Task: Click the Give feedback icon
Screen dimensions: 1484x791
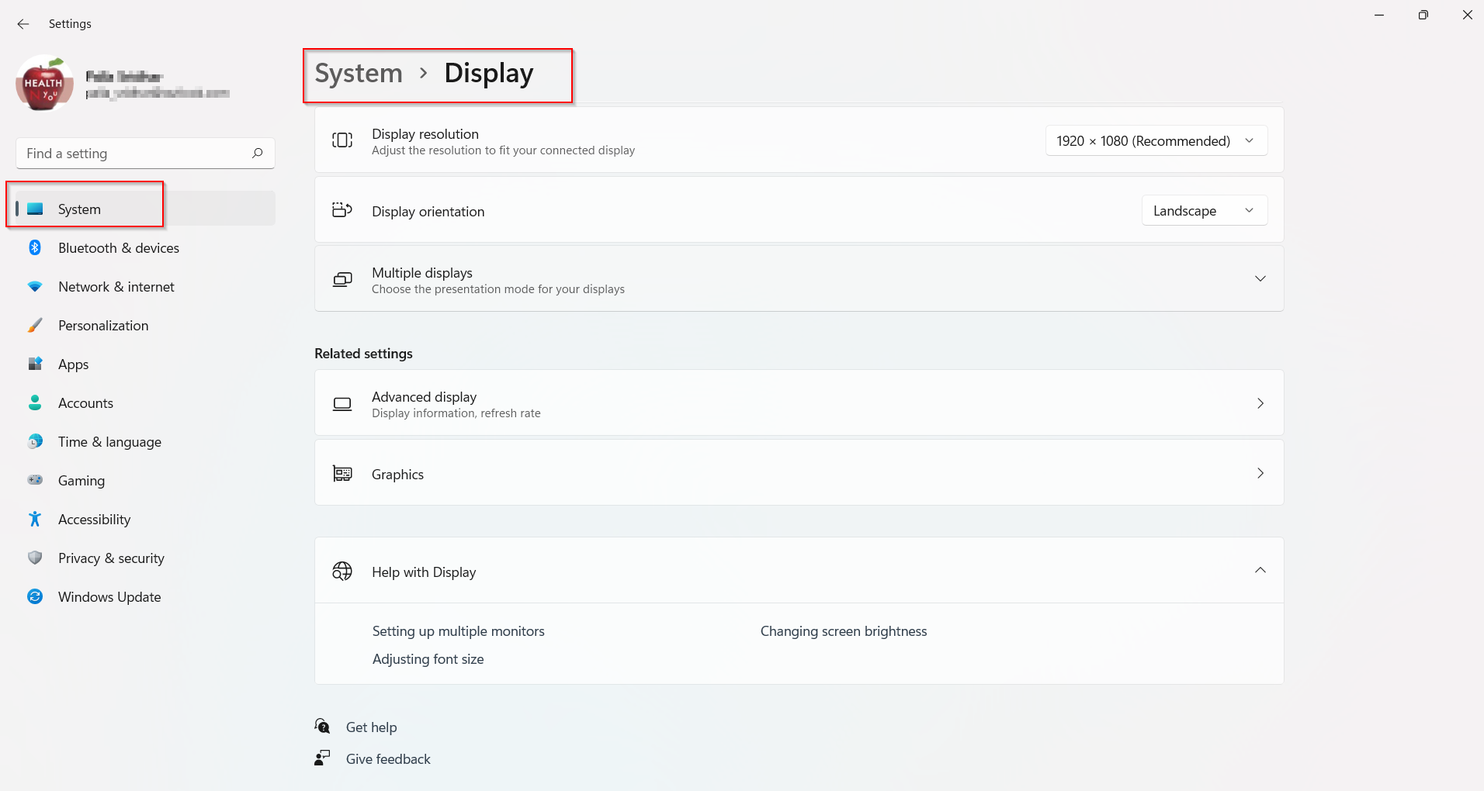Action: pos(322,758)
